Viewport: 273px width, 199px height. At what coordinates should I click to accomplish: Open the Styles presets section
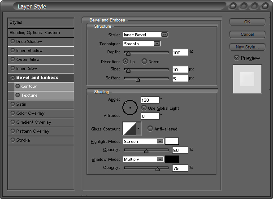pyautogui.click(x=41, y=22)
